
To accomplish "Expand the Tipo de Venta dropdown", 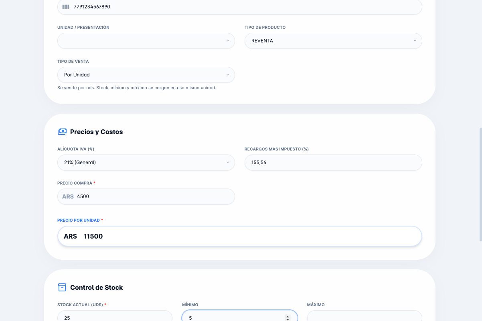I will point(146,75).
